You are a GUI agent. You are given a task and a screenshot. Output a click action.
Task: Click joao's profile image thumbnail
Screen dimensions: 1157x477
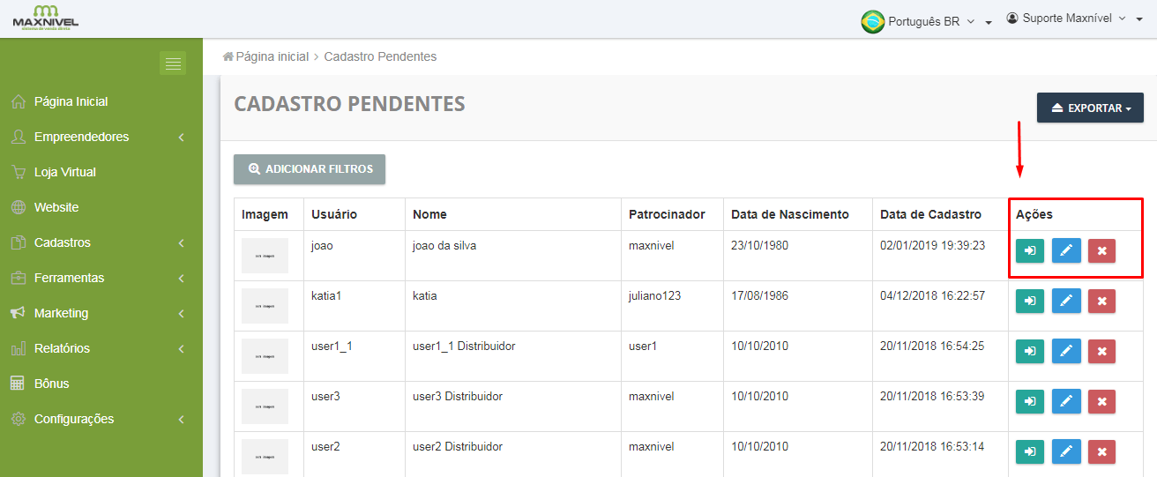265,256
